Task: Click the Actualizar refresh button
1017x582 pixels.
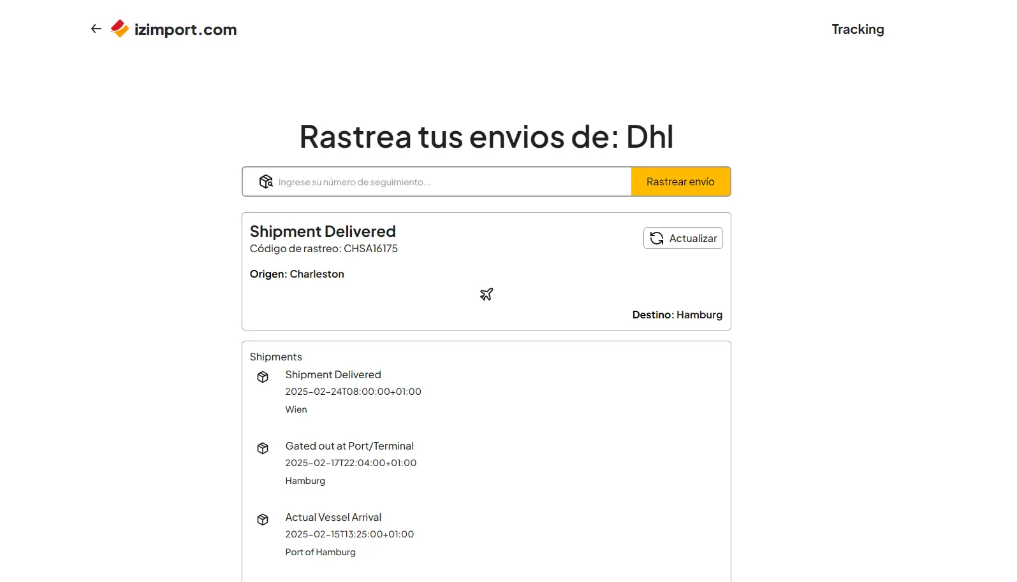Action: click(683, 238)
